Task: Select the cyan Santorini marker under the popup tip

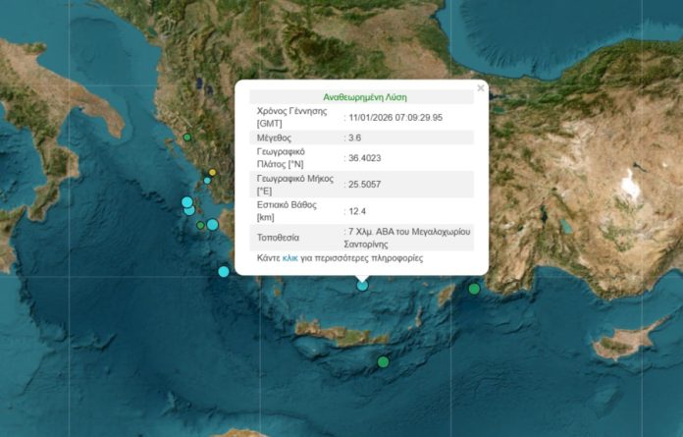Action: click(362, 286)
